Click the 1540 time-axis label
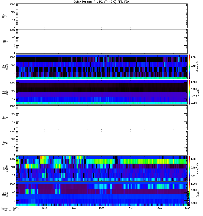Screen dimensions: 203x216 [159, 208]
